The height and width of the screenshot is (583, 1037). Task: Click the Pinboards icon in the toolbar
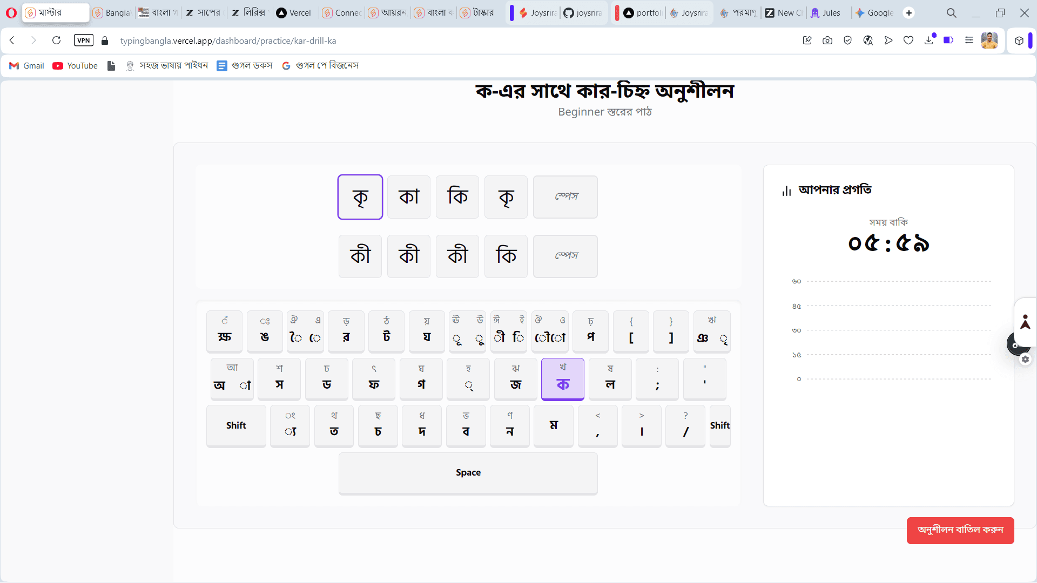1019,40
